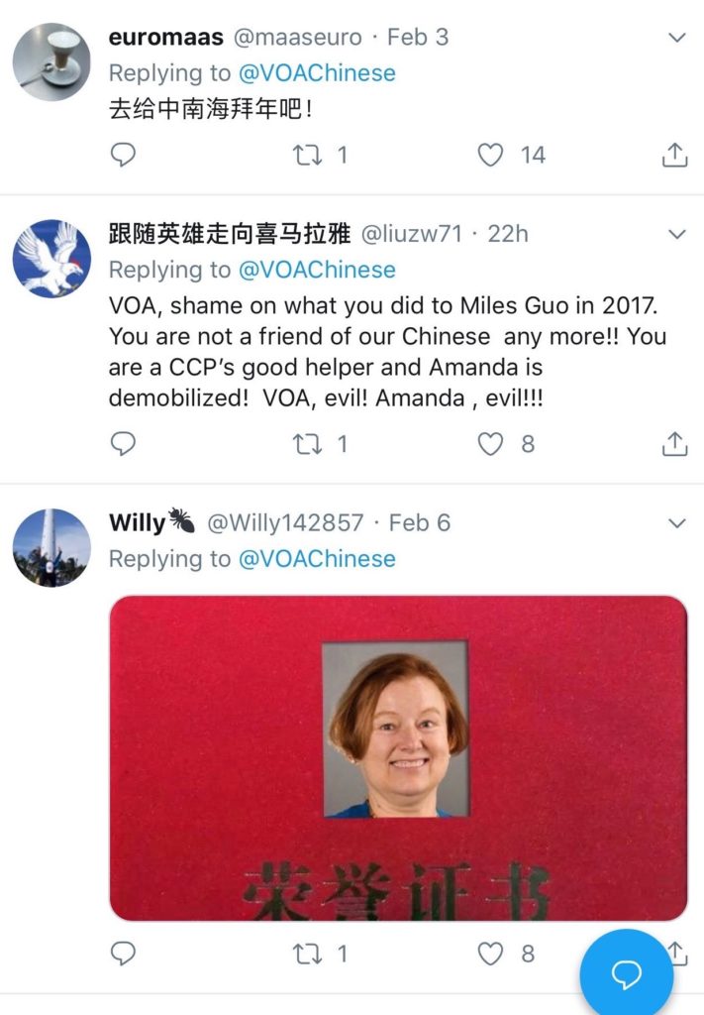
Task: Retweet Willy's image tweet
Action: pyautogui.click(x=308, y=953)
